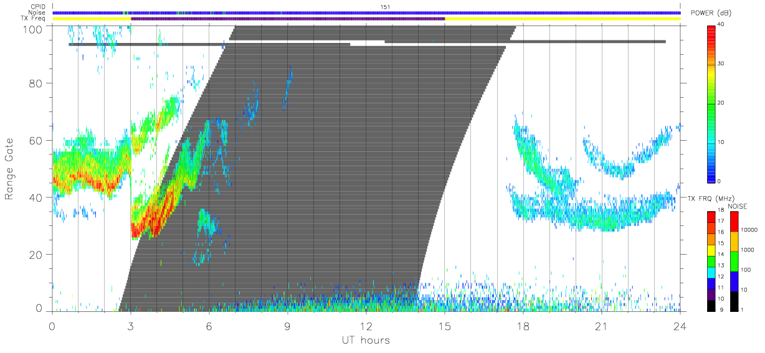Click the 10000 label on the NOISE legend
The image size is (765, 353).
749,230
